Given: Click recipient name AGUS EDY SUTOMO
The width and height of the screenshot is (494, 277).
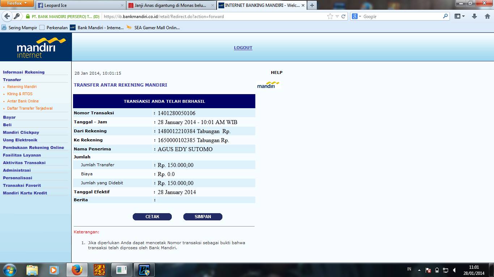Looking at the screenshot, I should (185, 149).
